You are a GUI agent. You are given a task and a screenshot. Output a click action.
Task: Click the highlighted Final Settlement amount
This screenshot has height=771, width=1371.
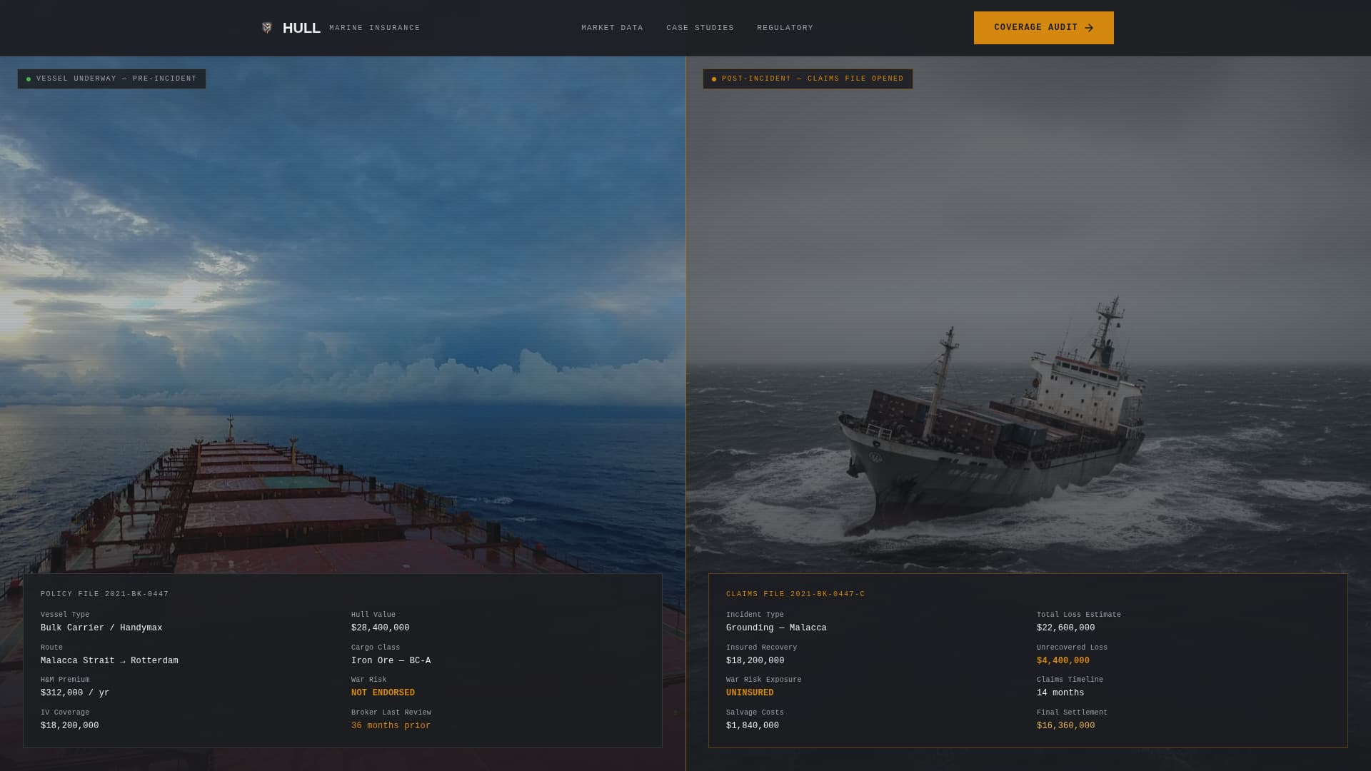(x=1065, y=725)
